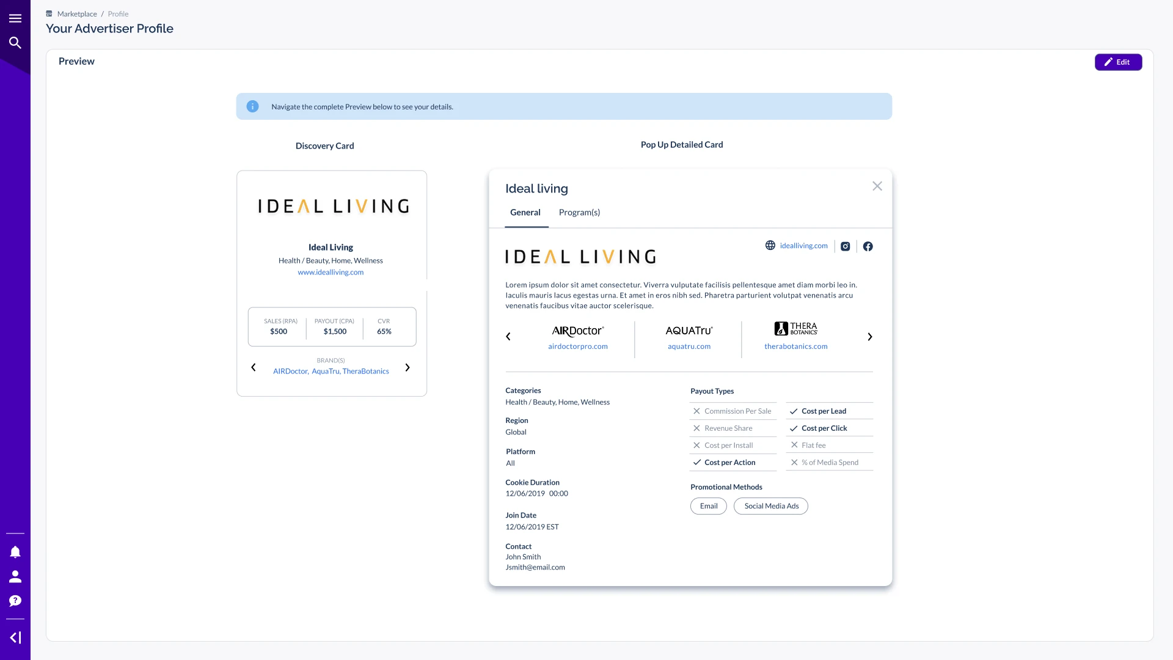Show previous brands on discovery card
The width and height of the screenshot is (1173, 660).
click(254, 367)
